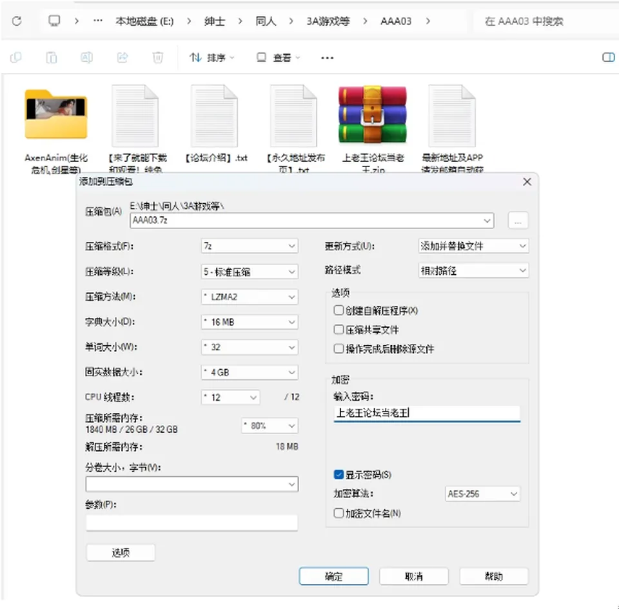The image size is (619, 611).
Task: Select the 上老王论坛当老王.zip archive
Action: [x=373, y=130]
